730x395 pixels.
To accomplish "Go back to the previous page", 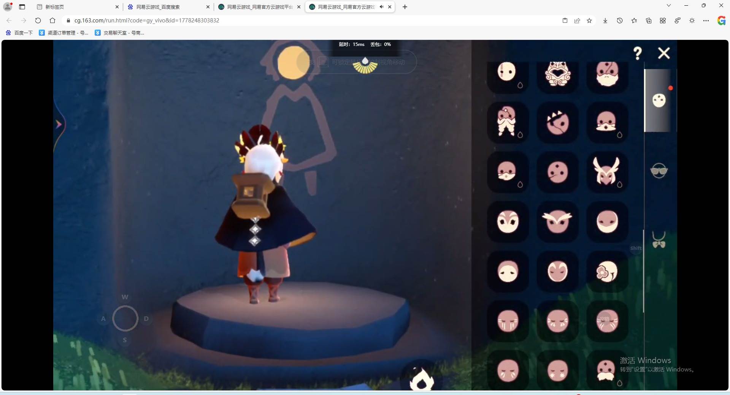I will pos(9,21).
